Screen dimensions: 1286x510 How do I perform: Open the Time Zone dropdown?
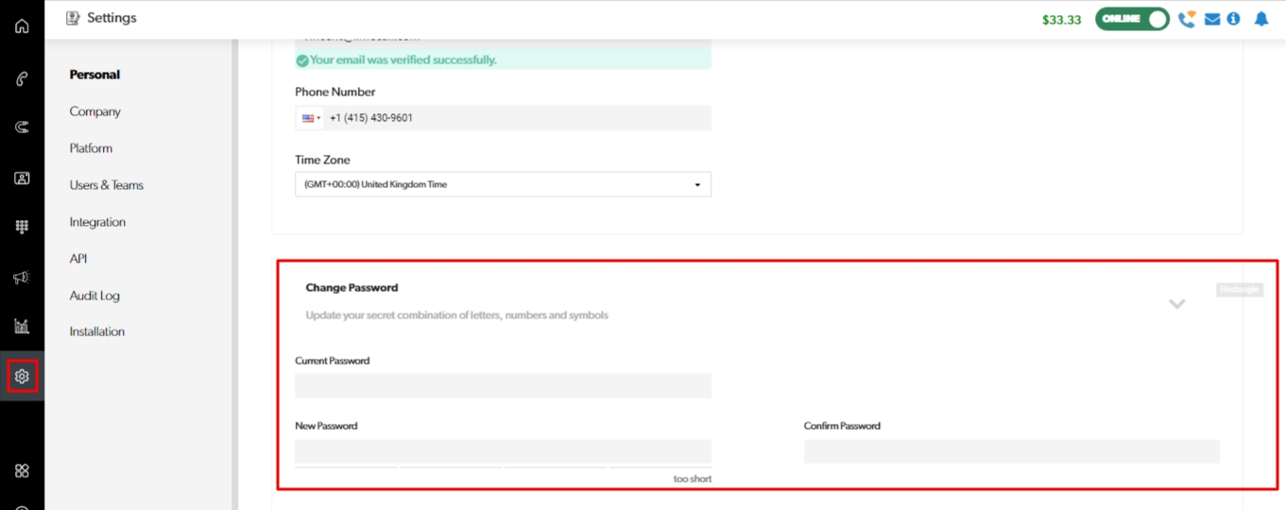point(503,184)
